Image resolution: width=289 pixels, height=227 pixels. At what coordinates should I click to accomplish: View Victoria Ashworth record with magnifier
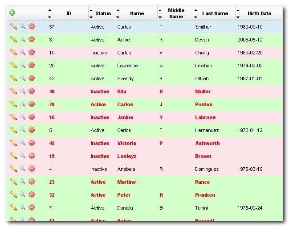(x=22, y=143)
